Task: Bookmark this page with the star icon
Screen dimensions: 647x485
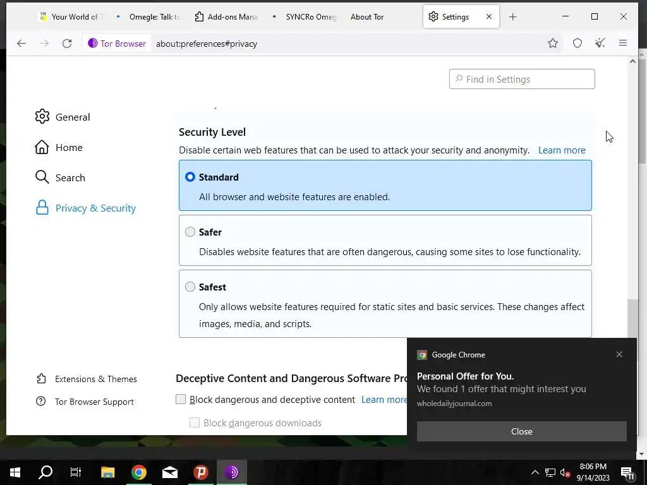Action: click(x=553, y=43)
